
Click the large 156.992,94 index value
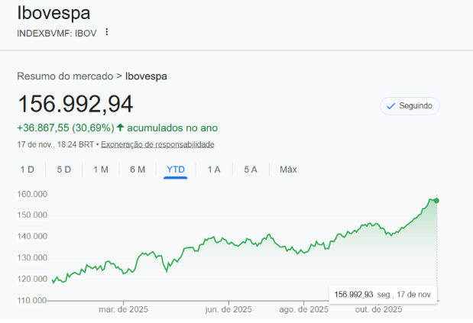(75, 104)
